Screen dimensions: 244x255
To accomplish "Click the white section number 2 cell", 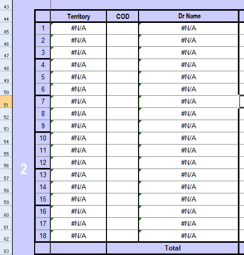I will point(24,168).
